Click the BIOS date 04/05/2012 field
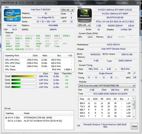The height and width of the screenshot is (134, 142). [x=95, y=54]
